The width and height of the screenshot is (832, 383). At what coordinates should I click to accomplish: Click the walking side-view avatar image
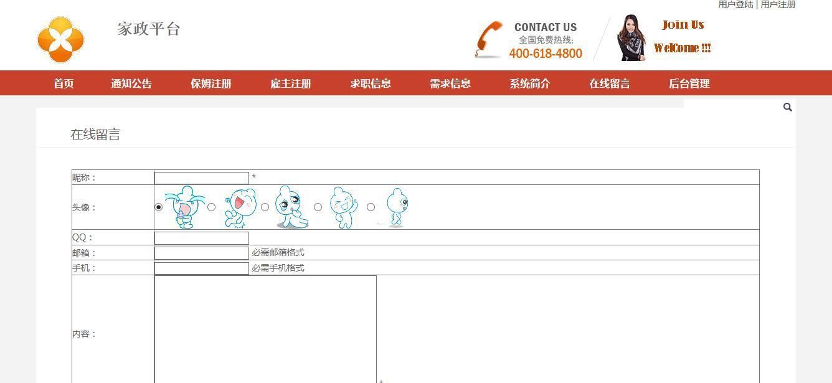tap(396, 207)
